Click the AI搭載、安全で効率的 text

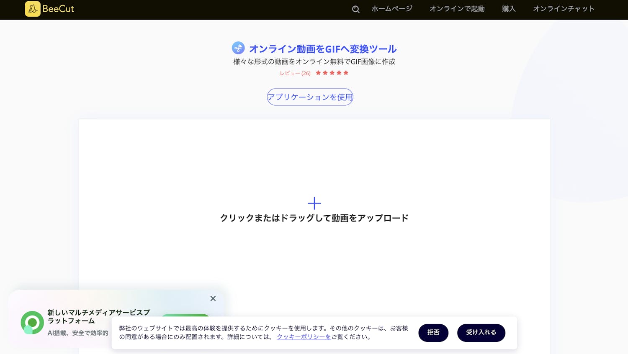(78, 333)
